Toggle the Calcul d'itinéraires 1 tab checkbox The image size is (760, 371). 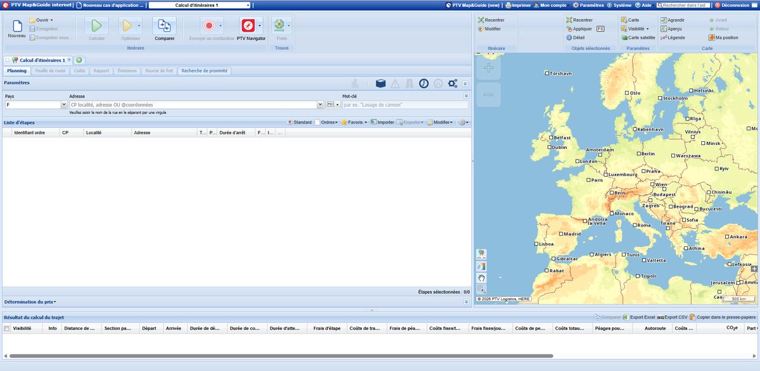(x=7, y=60)
